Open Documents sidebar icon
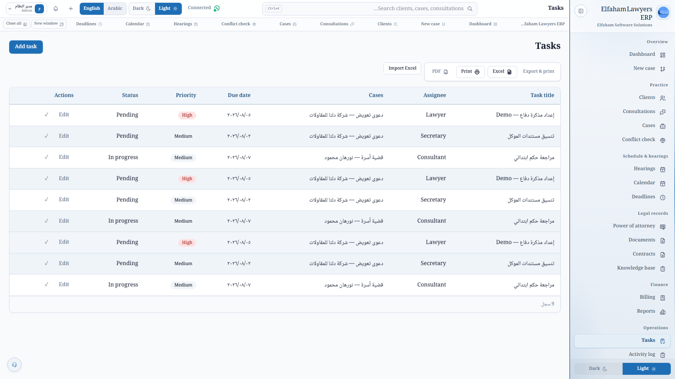The height and width of the screenshot is (379, 675). (x=663, y=241)
